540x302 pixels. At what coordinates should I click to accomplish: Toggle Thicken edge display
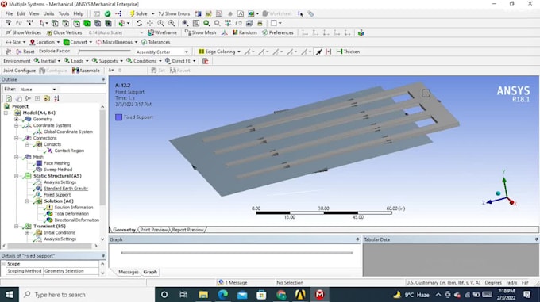(348, 52)
